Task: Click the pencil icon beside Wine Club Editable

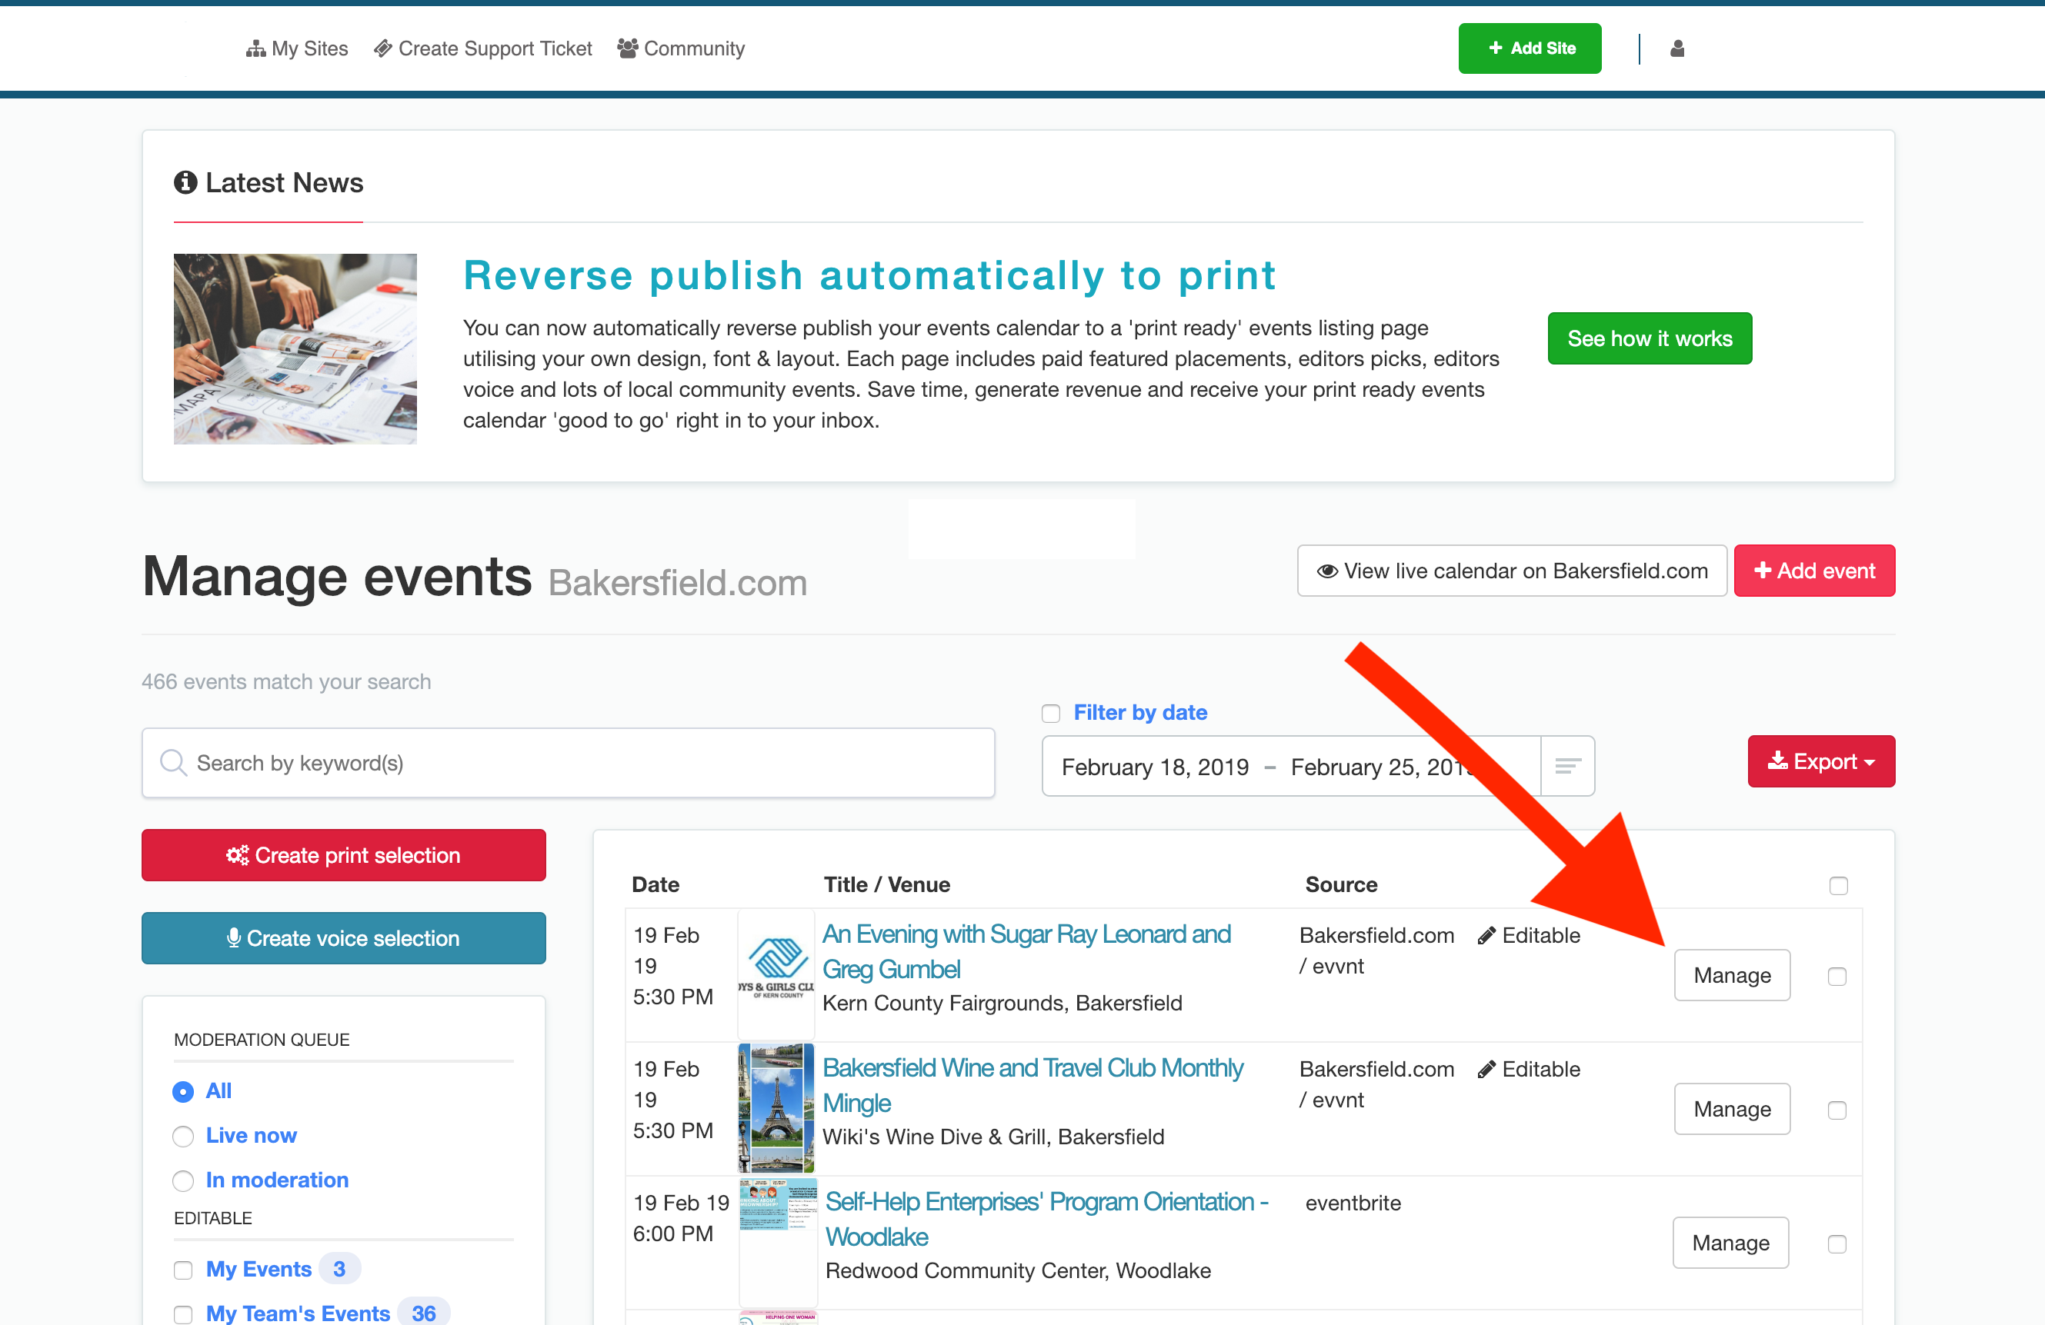Action: point(1486,1070)
